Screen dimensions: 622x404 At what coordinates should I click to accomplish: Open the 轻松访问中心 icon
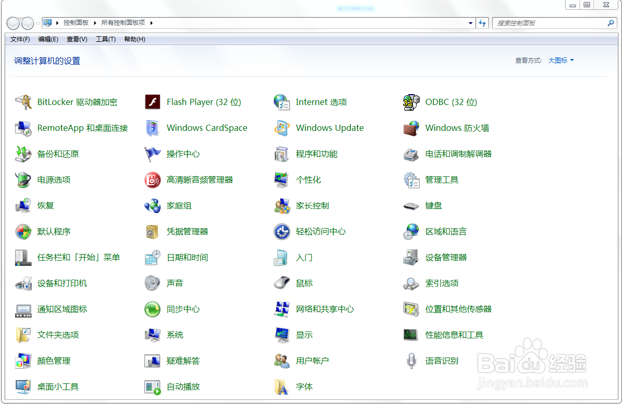282,231
